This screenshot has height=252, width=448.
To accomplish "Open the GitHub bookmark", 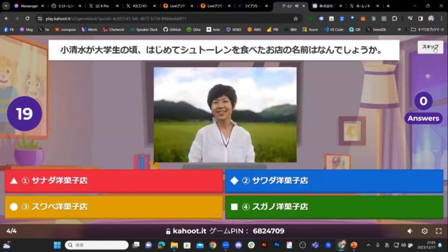I will click(x=172, y=29).
